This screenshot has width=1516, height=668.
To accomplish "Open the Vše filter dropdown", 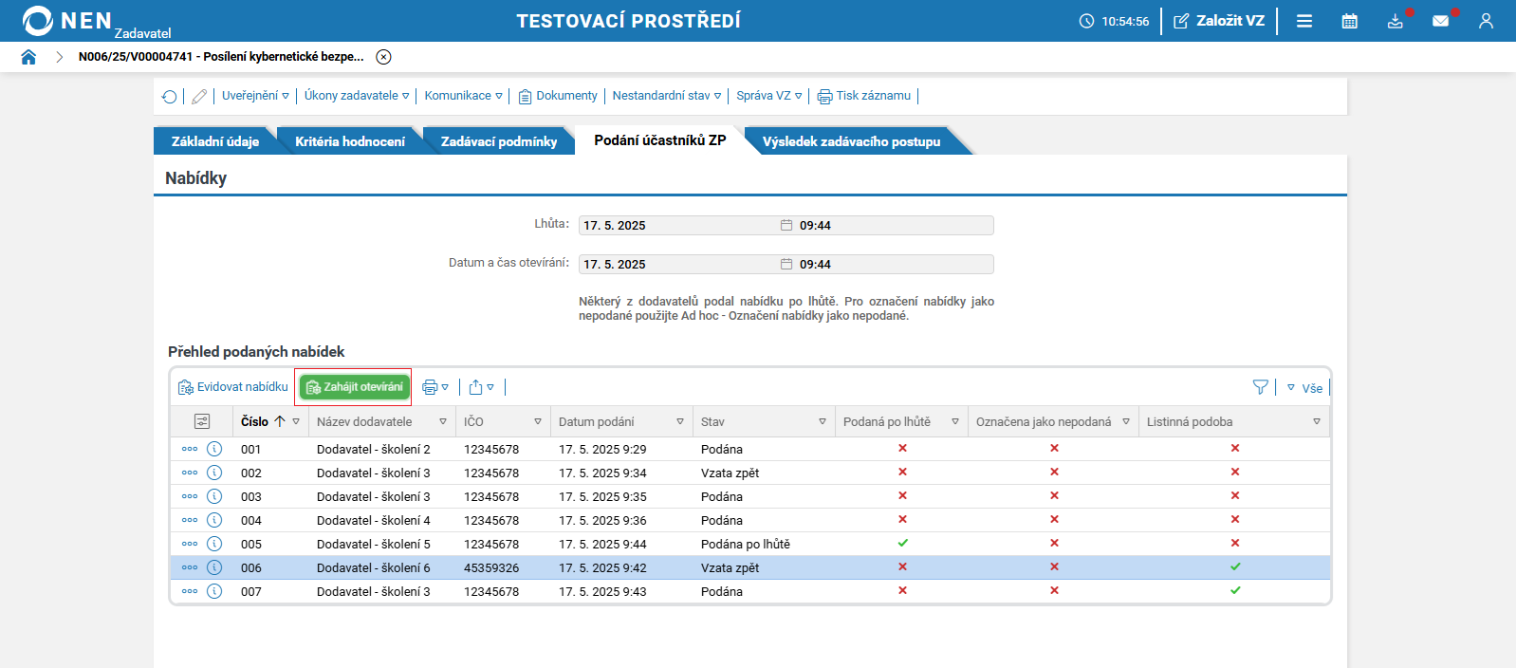I will point(1304,388).
